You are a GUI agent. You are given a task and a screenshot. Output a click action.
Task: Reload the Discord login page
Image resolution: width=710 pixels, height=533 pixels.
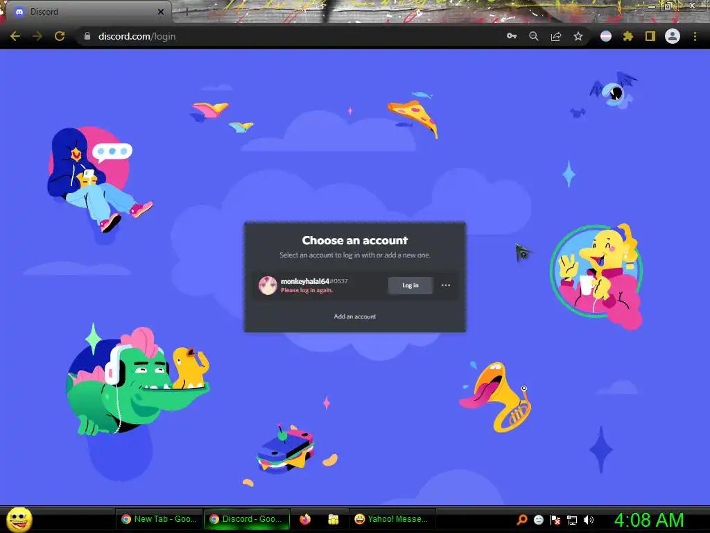pos(60,36)
